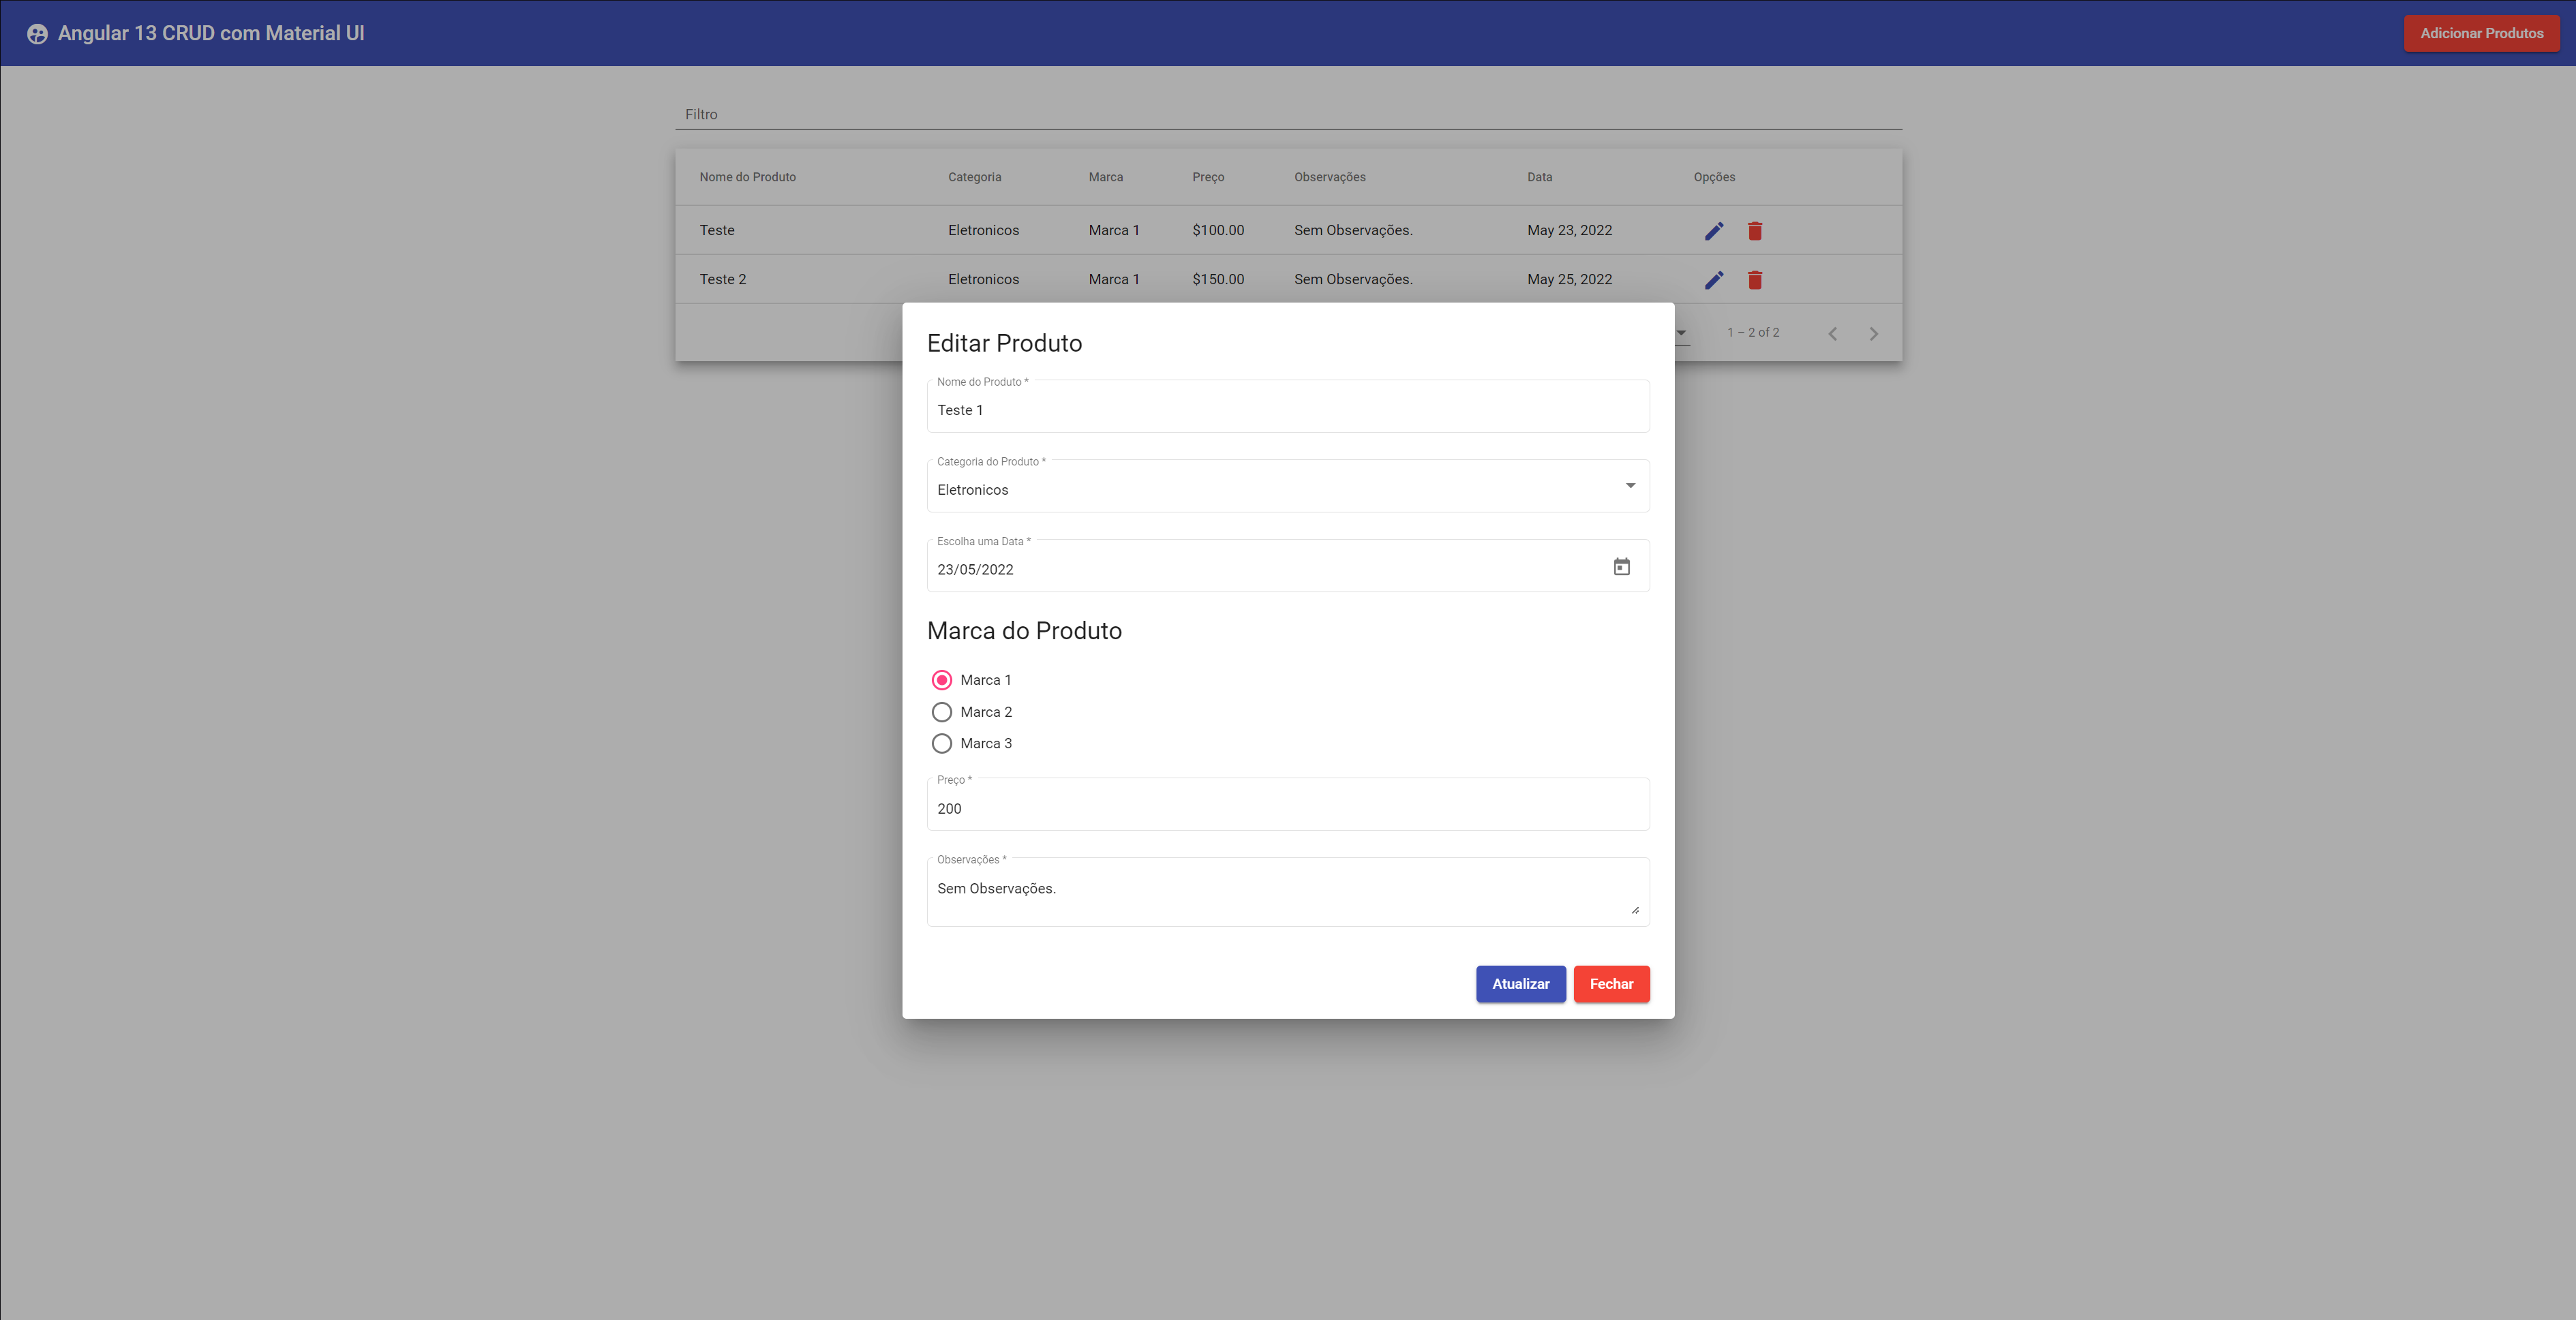Image resolution: width=2576 pixels, height=1320 pixels.
Task: Click the Nome do Produto column header
Action: tap(748, 177)
